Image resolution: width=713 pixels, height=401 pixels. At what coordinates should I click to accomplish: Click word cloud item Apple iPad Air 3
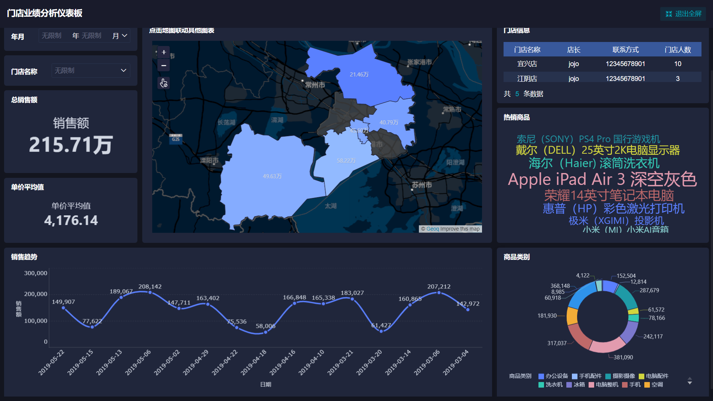602,179
